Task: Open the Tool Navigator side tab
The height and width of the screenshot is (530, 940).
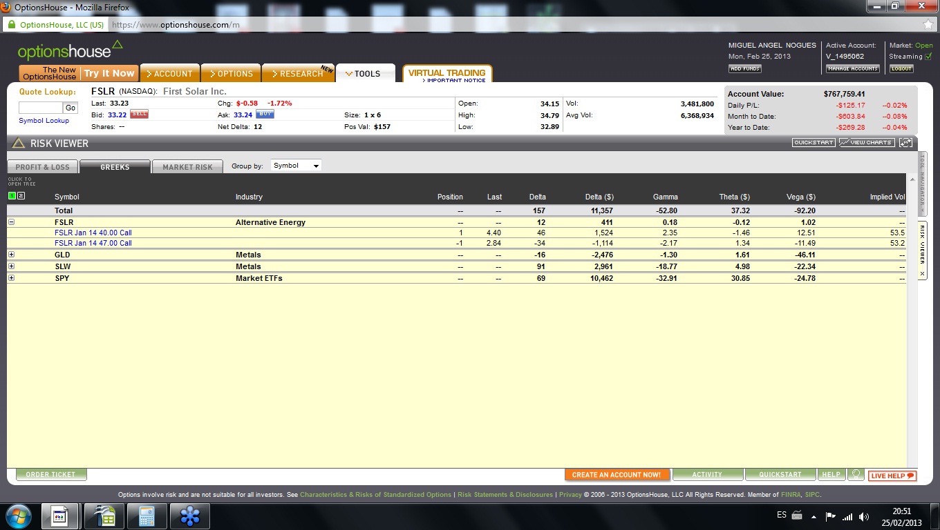Action: tap(922, 184)
